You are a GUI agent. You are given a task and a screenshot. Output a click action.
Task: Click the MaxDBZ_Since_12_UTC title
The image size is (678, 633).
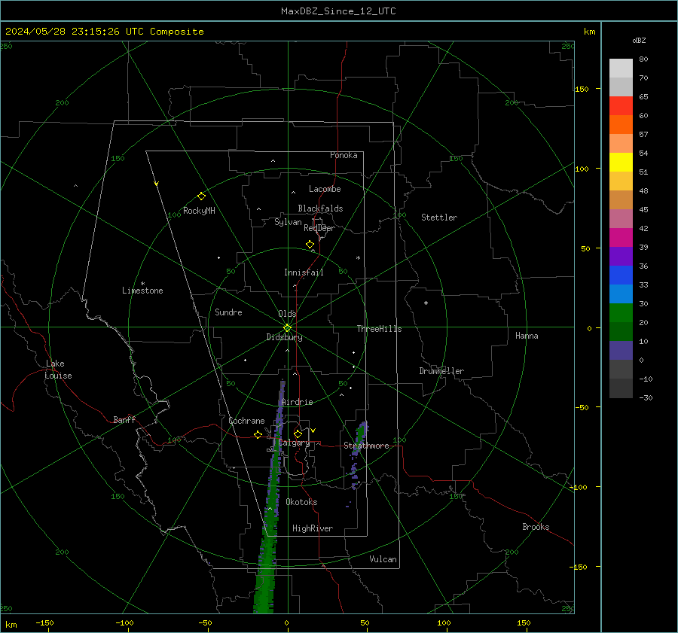pyautogui.click(x=338, y=11)
